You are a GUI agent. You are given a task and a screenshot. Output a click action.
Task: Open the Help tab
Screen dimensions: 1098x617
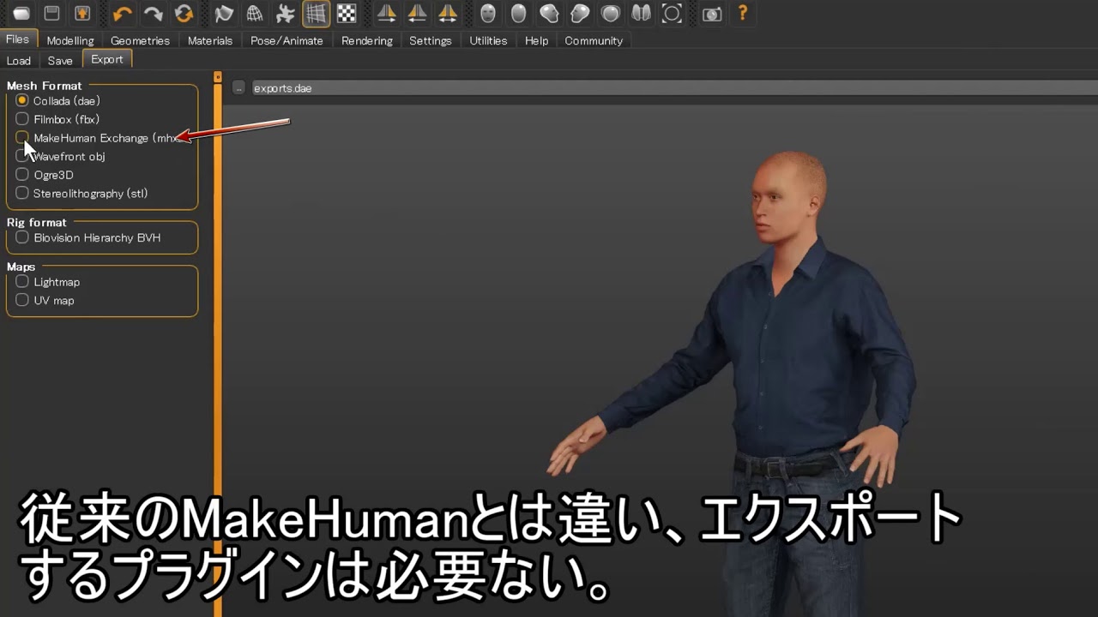[536, 40]
